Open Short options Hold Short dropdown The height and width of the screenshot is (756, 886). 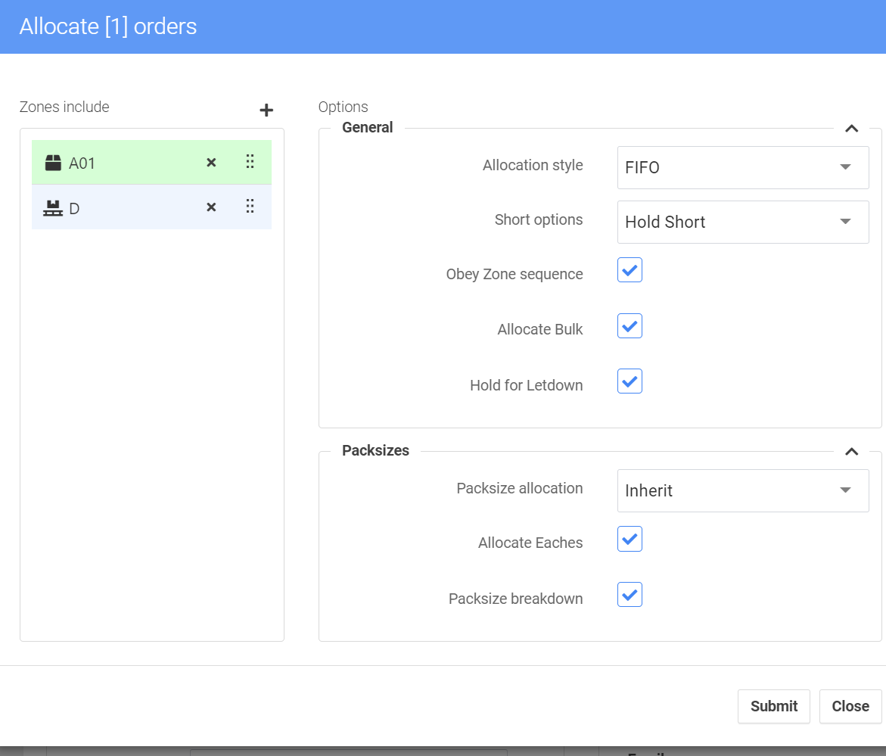(742, 222)
